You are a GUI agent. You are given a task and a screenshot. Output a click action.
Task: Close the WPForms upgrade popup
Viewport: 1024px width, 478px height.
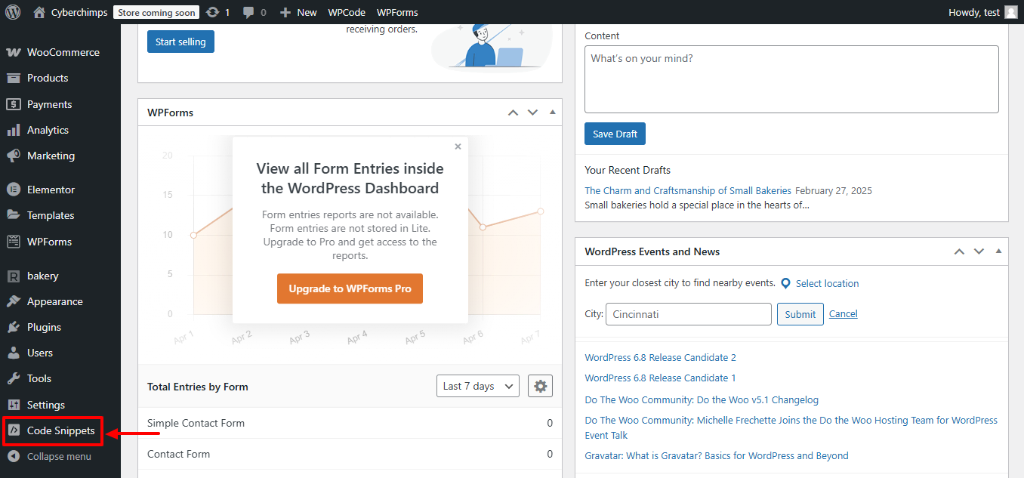(458, 146)
